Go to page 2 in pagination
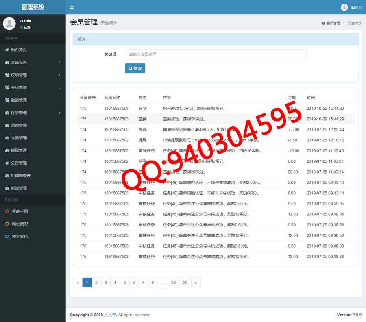The image size is (366, 322). tap(96, 283)
